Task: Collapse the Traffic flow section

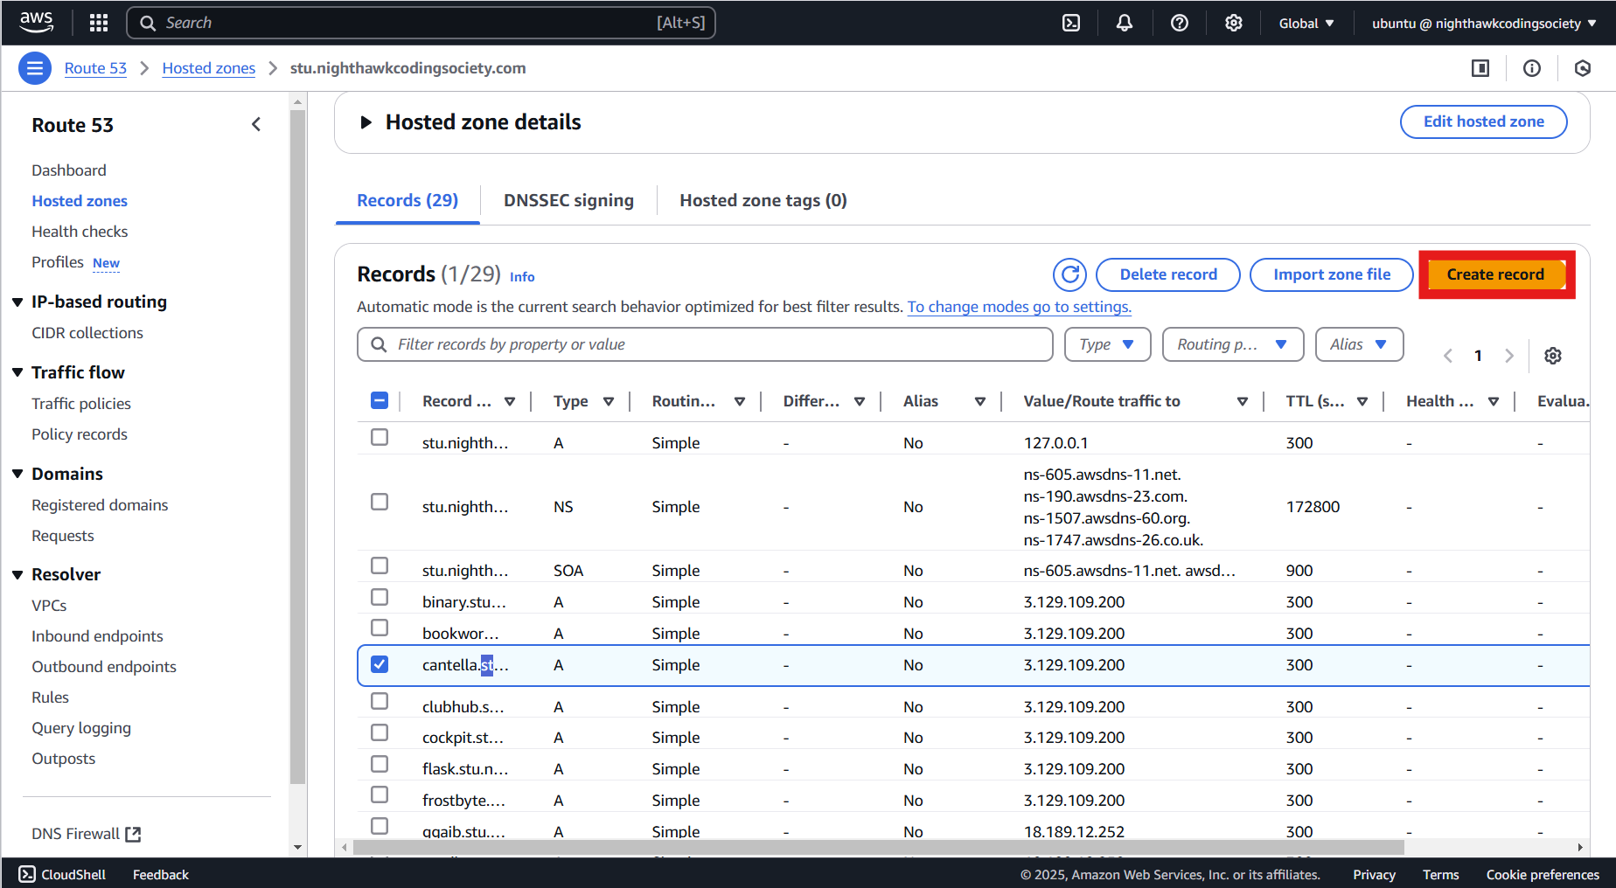Action: pyautogui.click(x=17, y=372)
